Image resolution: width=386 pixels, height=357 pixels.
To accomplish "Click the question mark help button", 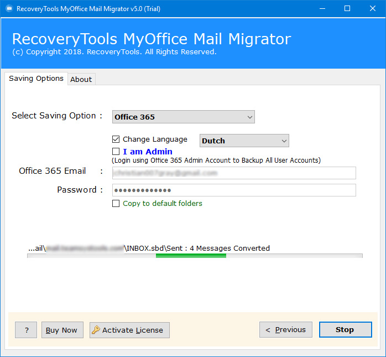I will 26,330.
